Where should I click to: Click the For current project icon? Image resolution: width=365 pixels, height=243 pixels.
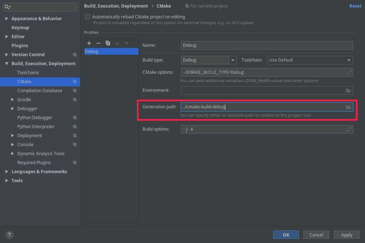pyautogui.click(x=187, y=6)
